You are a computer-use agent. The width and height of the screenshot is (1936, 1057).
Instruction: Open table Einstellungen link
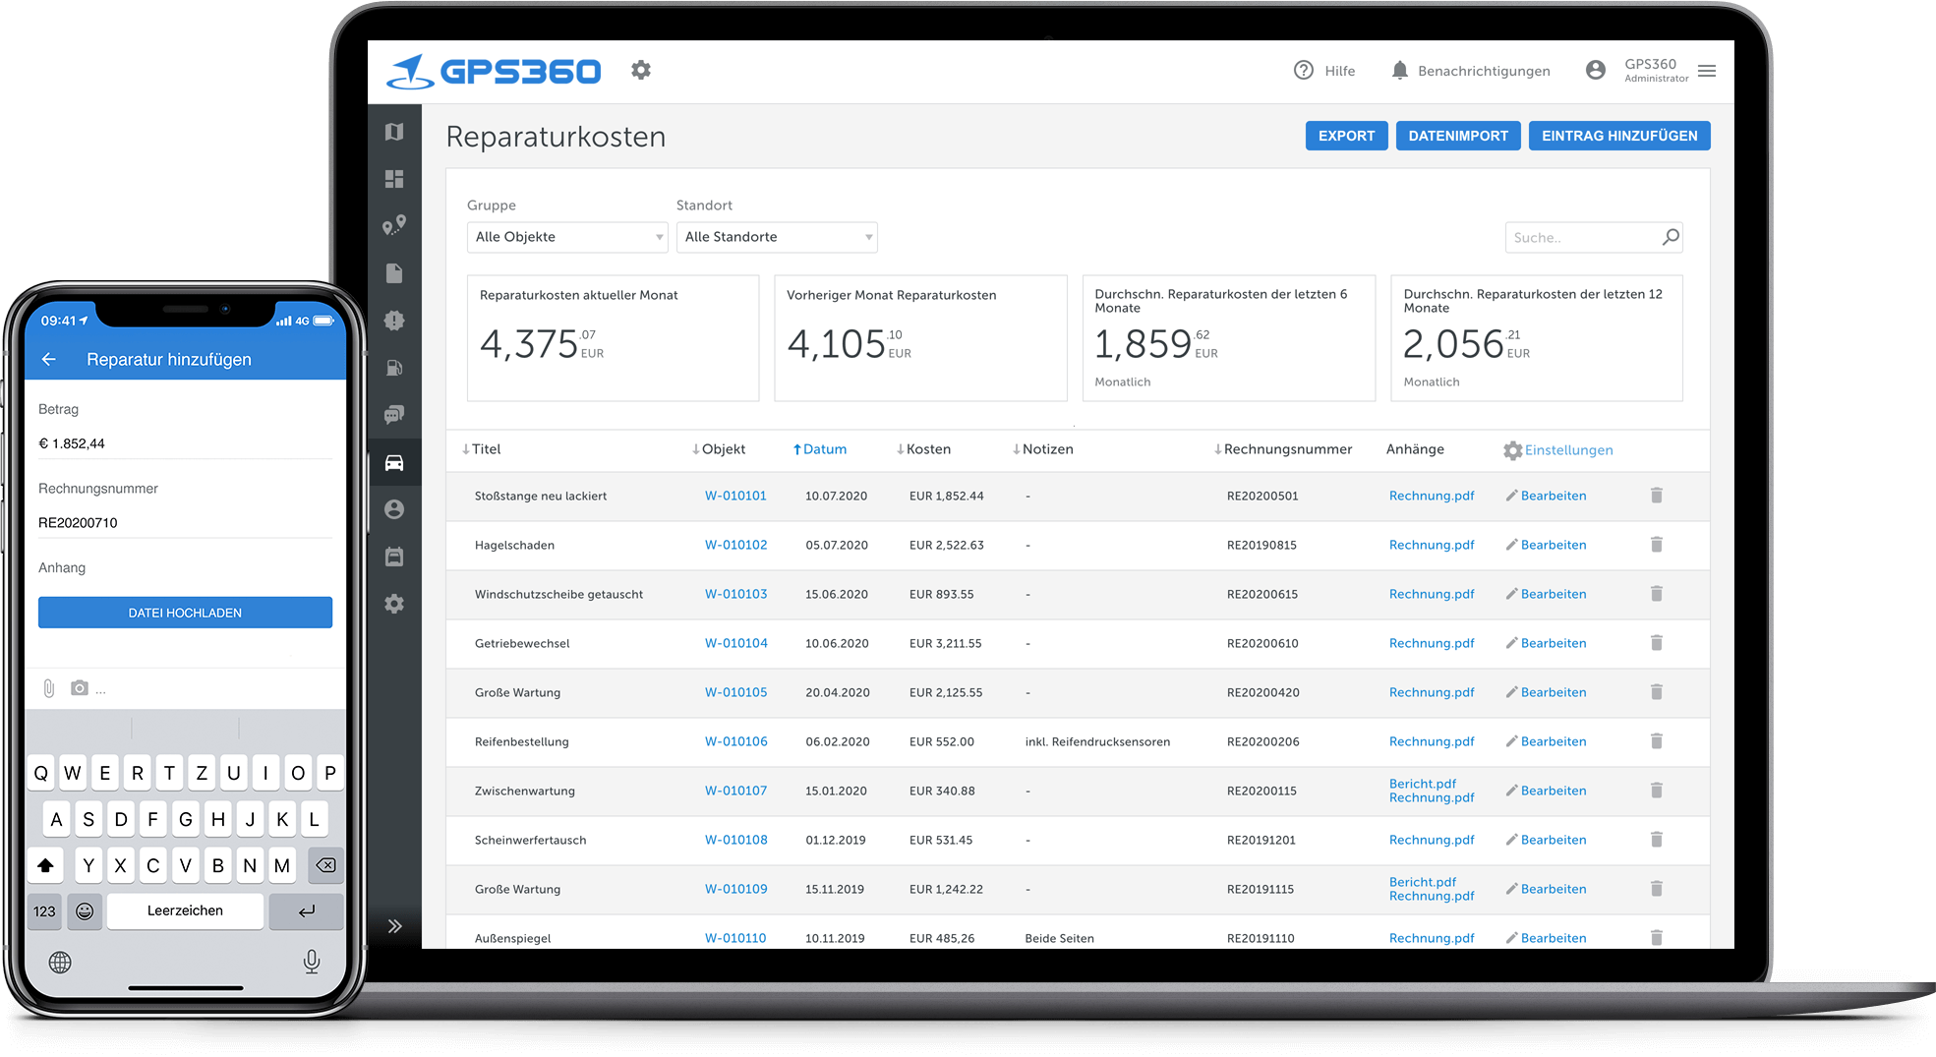coord(1558,450)
